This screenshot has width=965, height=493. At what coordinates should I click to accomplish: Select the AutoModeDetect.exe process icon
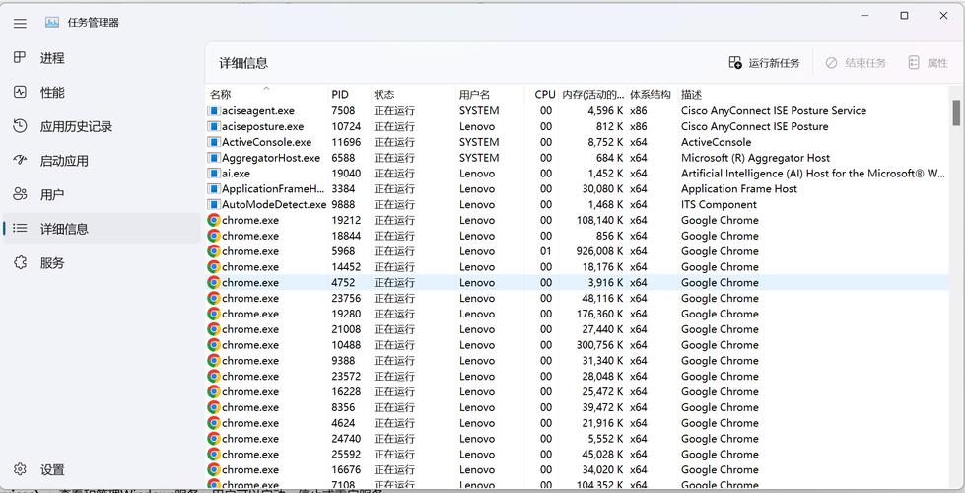pos(214,204)
